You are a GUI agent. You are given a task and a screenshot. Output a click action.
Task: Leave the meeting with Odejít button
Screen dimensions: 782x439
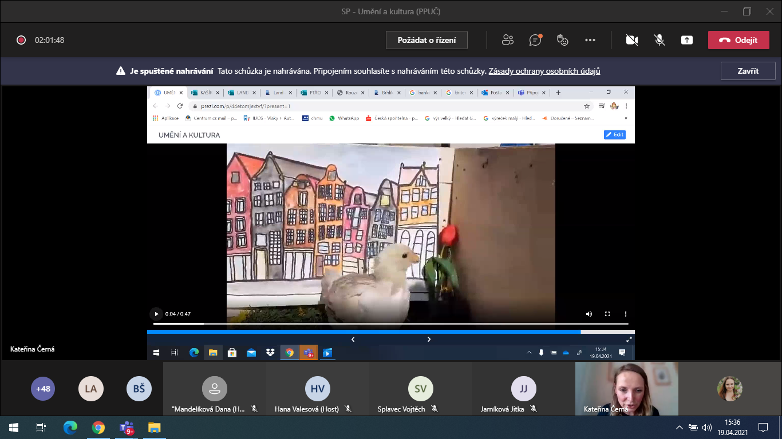pyautogui.click(x=738, y=40)
